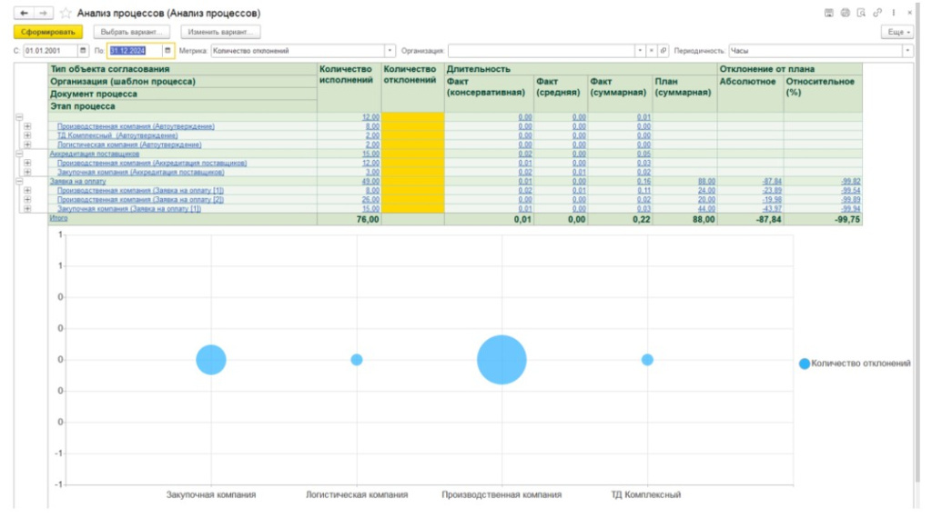Add report to favorites with star icon
This screenshot has height=518, width=932.
[66, 13]
